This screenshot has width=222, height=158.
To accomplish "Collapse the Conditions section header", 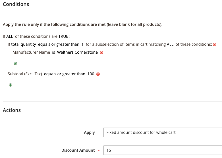I will [16, 5].
